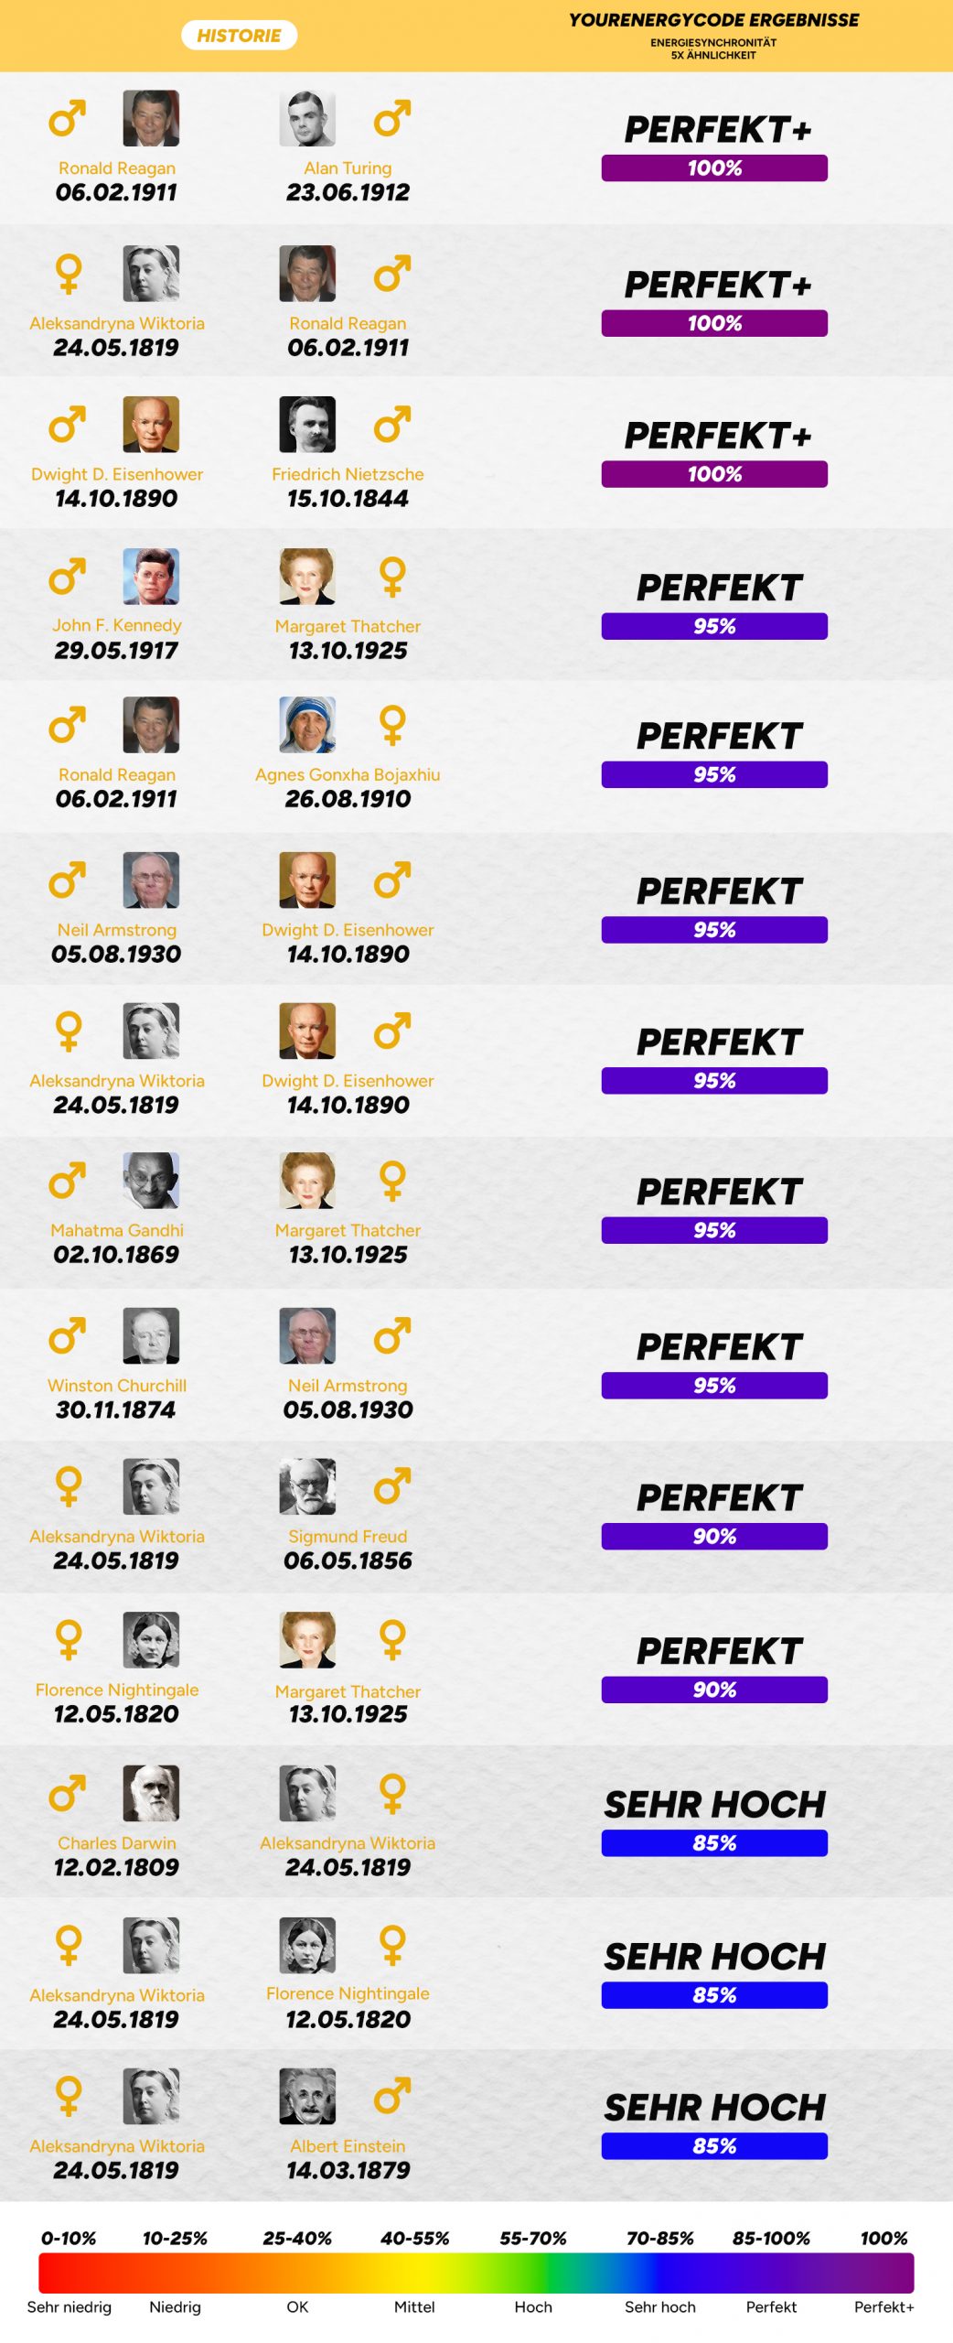Screen dimensions: 953x2343
Task: Click the Friedrich Nietzsche name link
Action: 348,474
